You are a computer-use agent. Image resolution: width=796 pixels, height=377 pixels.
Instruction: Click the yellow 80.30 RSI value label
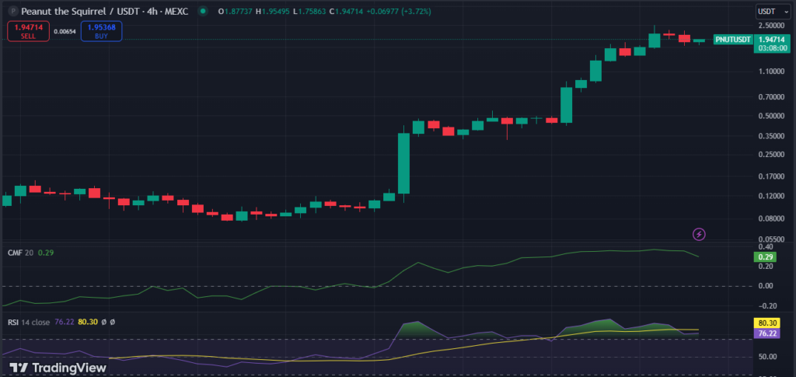coord(766,323)
